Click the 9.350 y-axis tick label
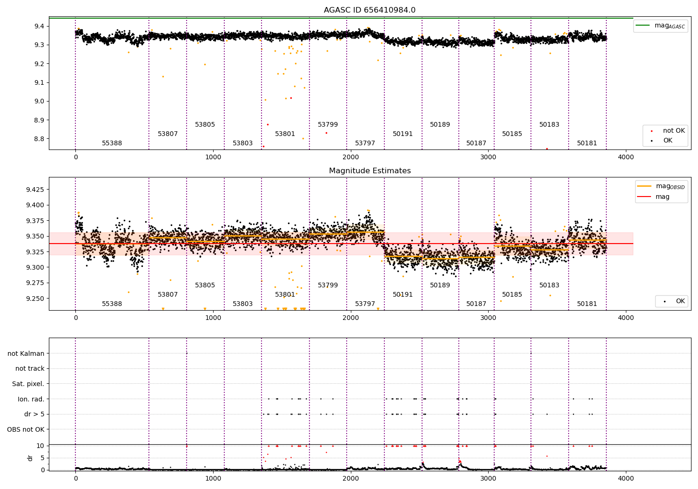 coord(35,237)
